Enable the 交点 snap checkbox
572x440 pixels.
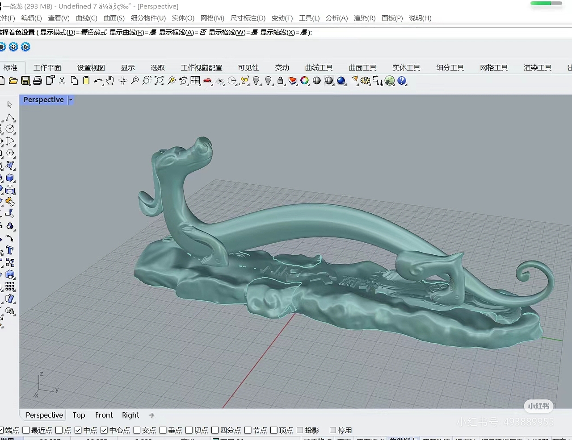[x=137, y=430]
